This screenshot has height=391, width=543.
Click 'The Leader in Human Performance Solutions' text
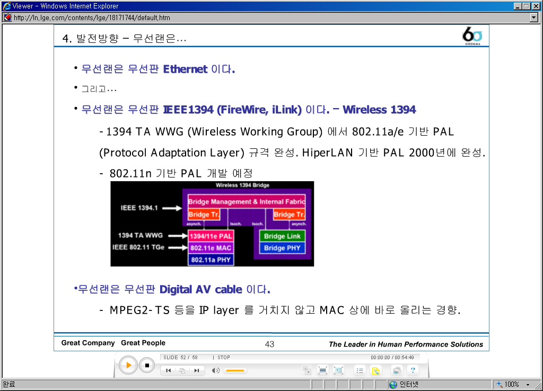tap(406, 344)
